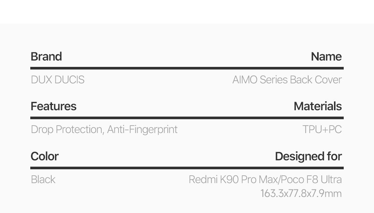The width and height of the screenshot is (374, 213).
Task: Click the divider line below Features
Action: [x=187, y=118]
